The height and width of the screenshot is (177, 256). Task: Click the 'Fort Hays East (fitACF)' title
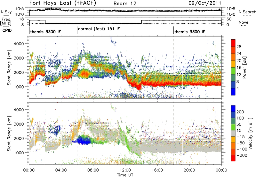pyautogui.click(x=63, y=3)
